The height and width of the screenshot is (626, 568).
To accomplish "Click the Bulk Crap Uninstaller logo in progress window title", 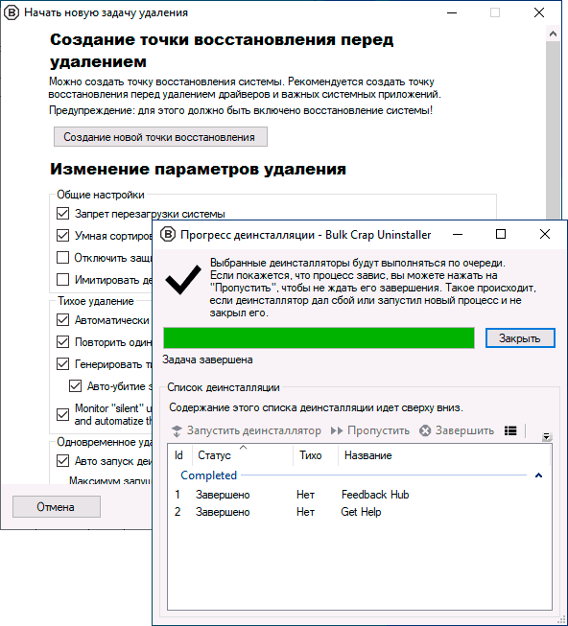I will click(x=168, y=234).
